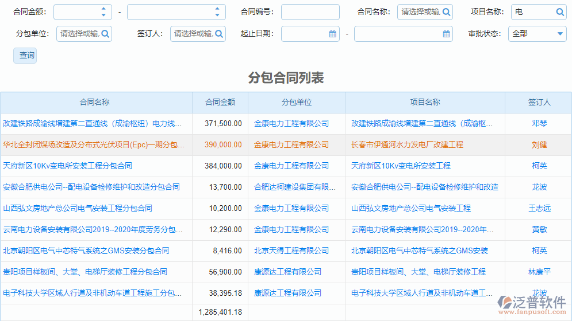Click amount 371,500.00

pyautogui.click(x=223, y=123)
